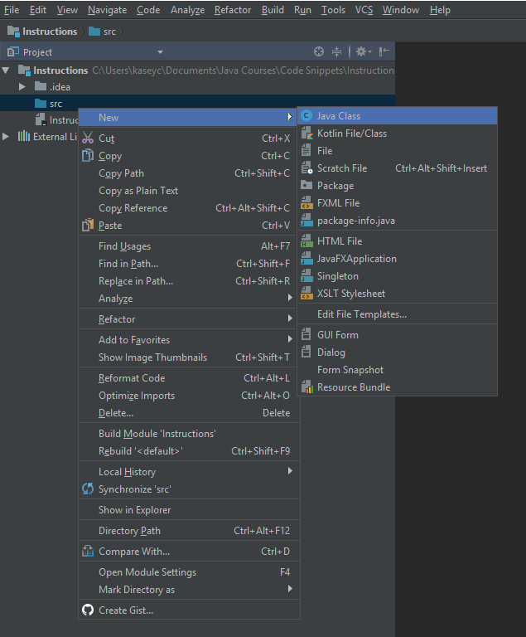Click the Scratch File icon
Viewport: 526px width, 637px height.
click(306, 168)
